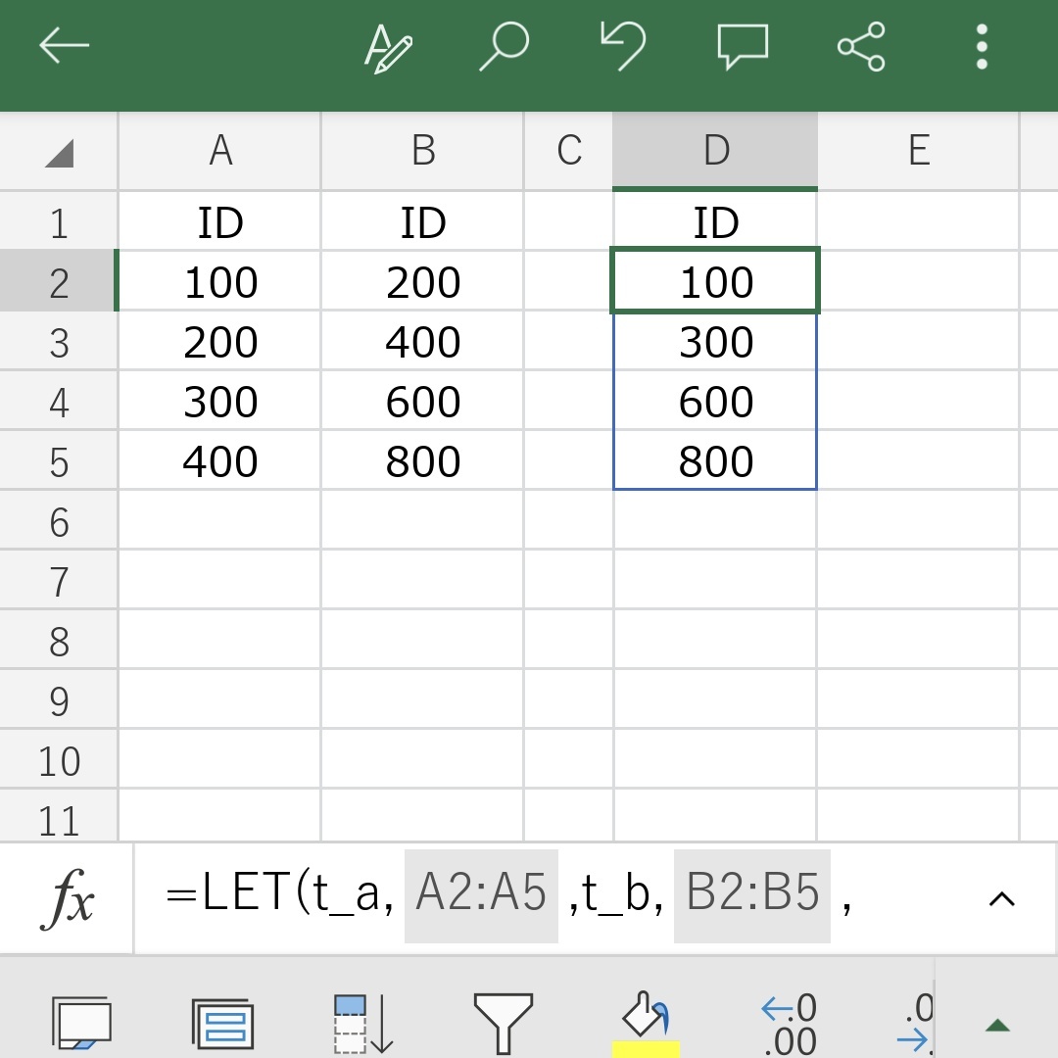Expand the formula bar chevron
The image size is (1058, 1058).
tap(1001, 898)
